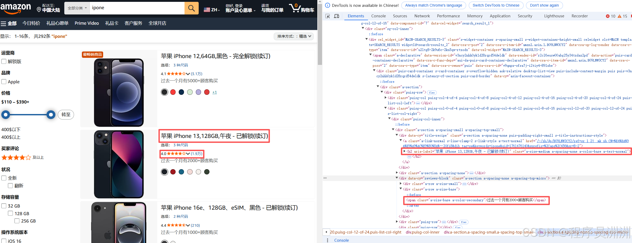Click the four-star rating filter icon
632x243 pixels.
[16, 158]
